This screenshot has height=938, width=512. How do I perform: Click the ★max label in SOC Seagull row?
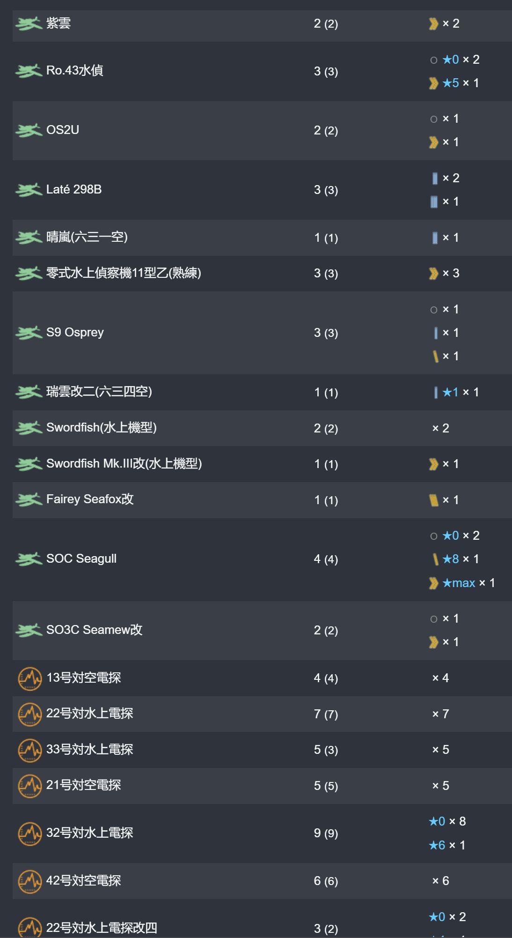pos(459,583)
